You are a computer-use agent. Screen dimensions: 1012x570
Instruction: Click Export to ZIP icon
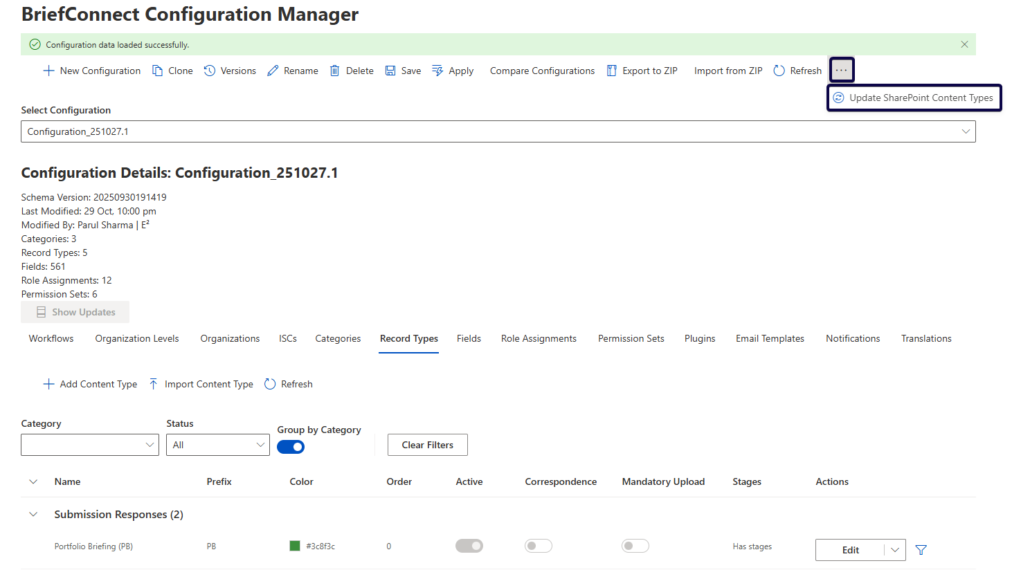612,71
